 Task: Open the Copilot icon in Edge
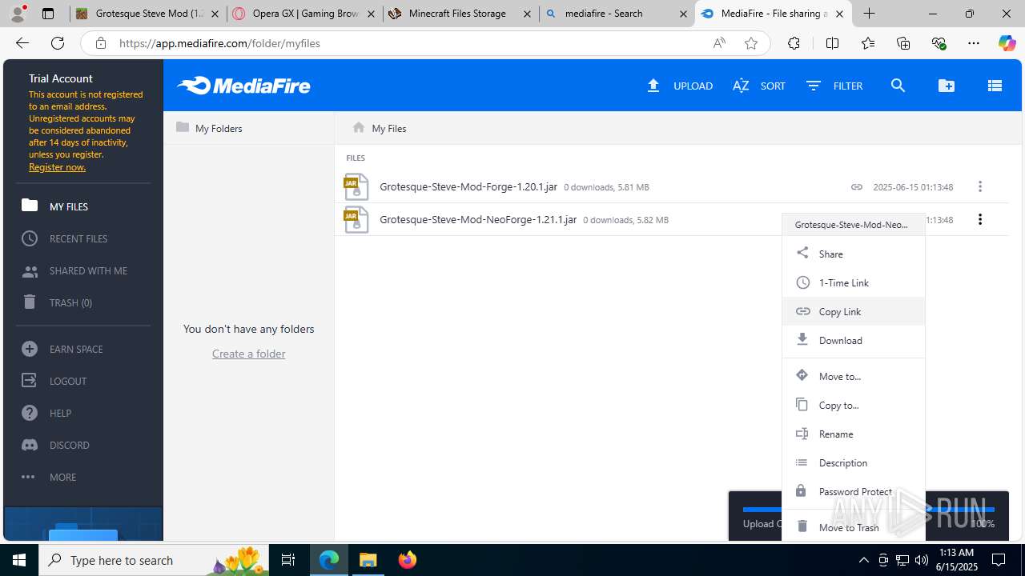point(1007,43)
